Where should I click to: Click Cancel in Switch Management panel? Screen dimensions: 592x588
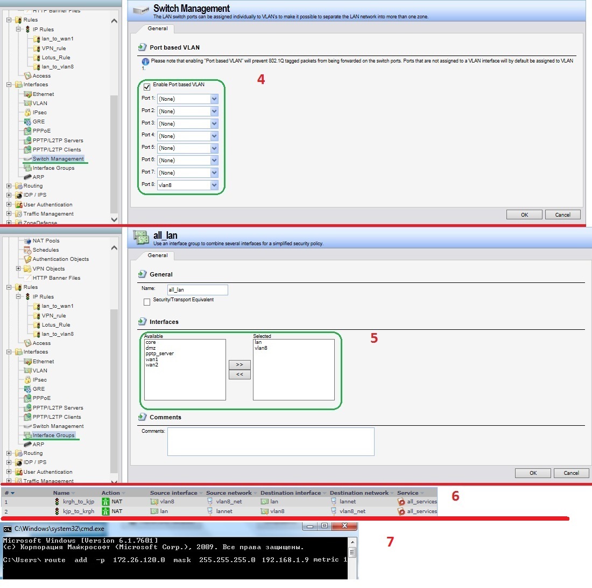562,215
